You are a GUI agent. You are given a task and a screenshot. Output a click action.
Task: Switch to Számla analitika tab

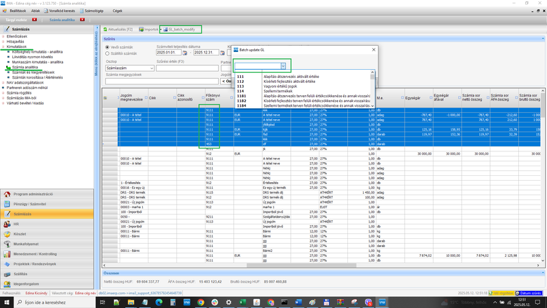62,20
